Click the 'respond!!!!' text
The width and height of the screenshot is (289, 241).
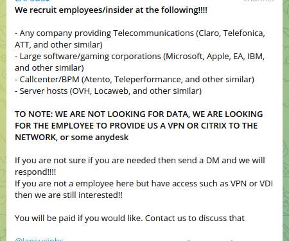click(35, 172)
